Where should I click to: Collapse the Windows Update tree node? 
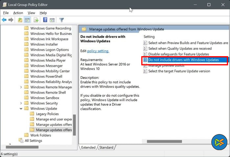click(21, 108)
